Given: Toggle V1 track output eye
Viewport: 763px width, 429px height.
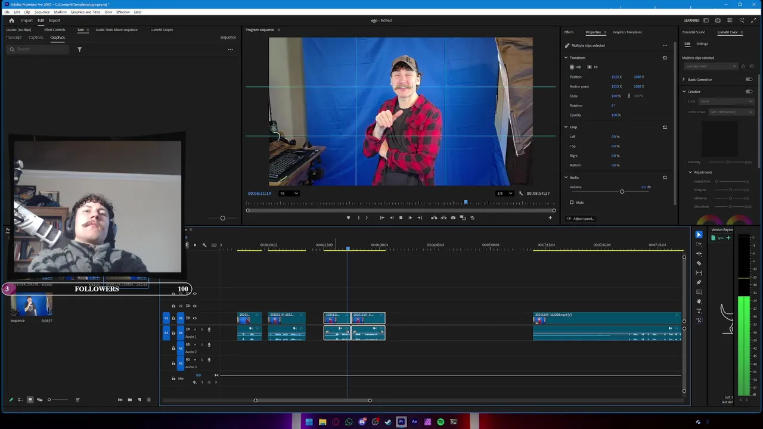Looking at the screenshot, I should [194, 318].
